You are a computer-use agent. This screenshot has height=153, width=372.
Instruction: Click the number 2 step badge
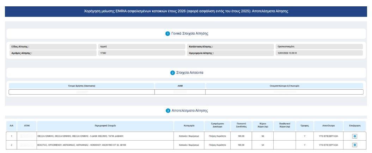click(x=172, y=73)
